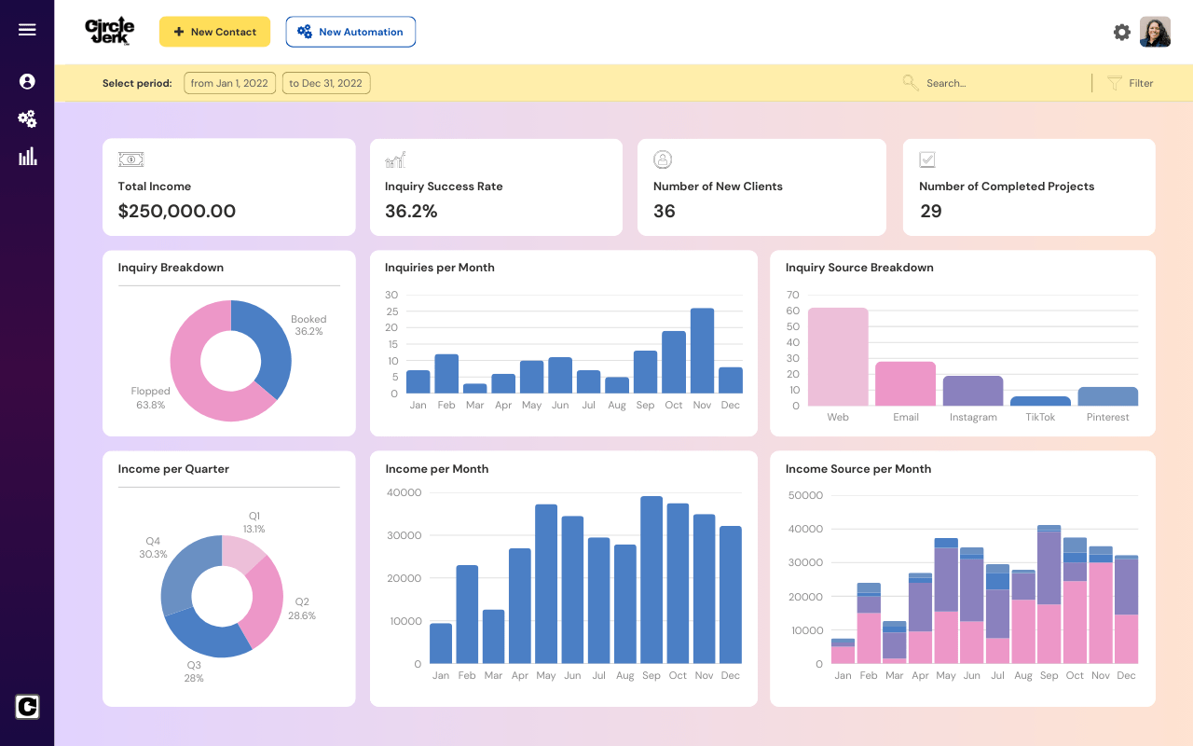Click the Oct bar in Inquiries per Month
Screen dimensions: 1193x746
coord(674,362)
